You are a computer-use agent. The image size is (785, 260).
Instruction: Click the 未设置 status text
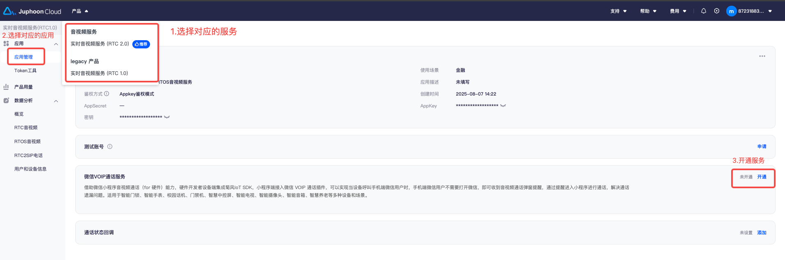746,233
